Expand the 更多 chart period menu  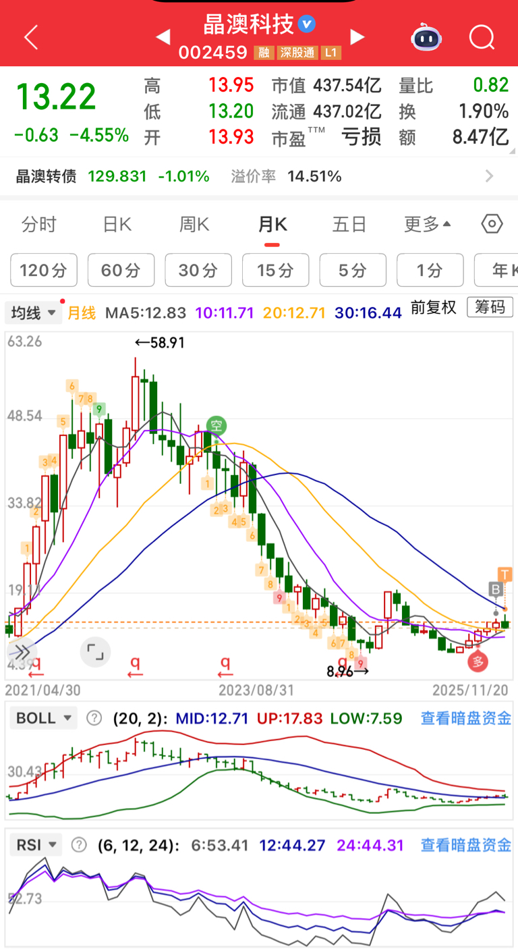[x=428, y=224]
